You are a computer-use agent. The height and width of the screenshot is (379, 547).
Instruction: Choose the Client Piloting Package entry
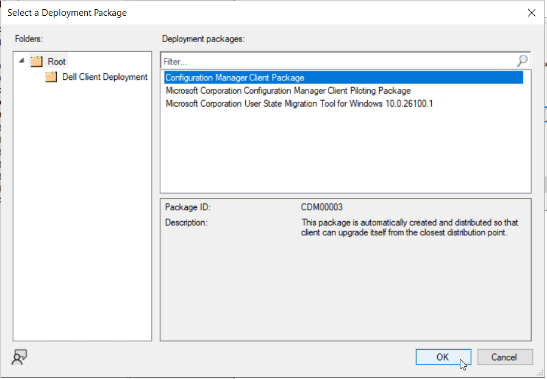pyautogui.click(x=288, y=91)
